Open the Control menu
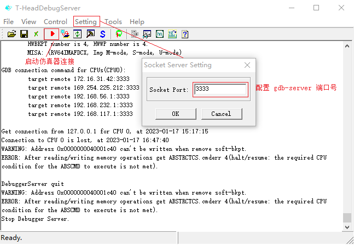 click(x=55, y=22)
